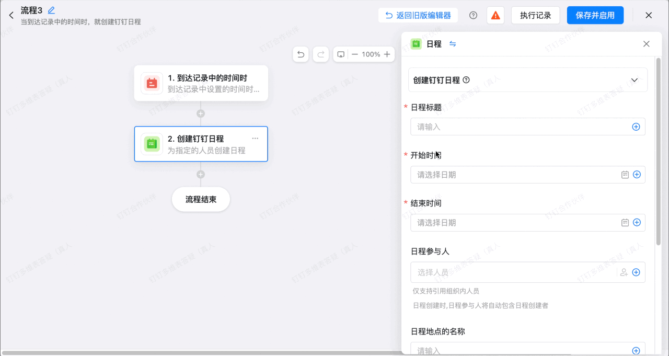Viewport: 669px width, 356px height.
Task: Click the fit-to-screen canvas icon
Action: [341, 54]
